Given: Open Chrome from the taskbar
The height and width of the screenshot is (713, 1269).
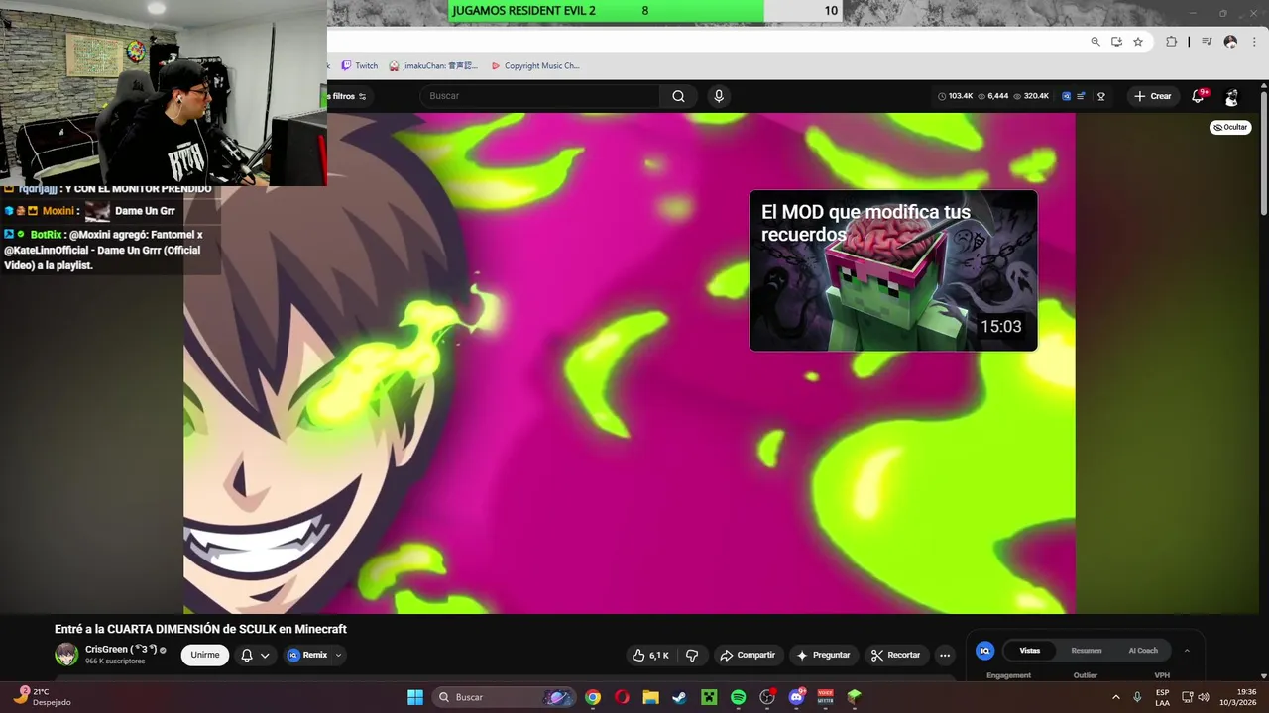Looking at the screenshot, I should coord(592,697).
